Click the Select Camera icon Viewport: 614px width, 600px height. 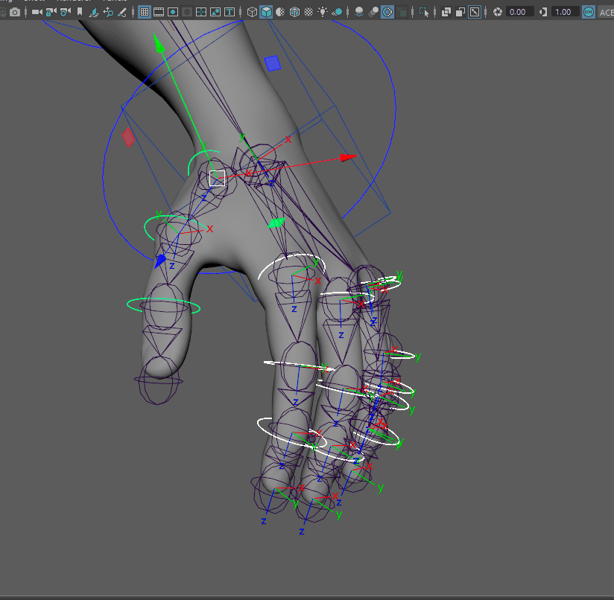(37, 12)
